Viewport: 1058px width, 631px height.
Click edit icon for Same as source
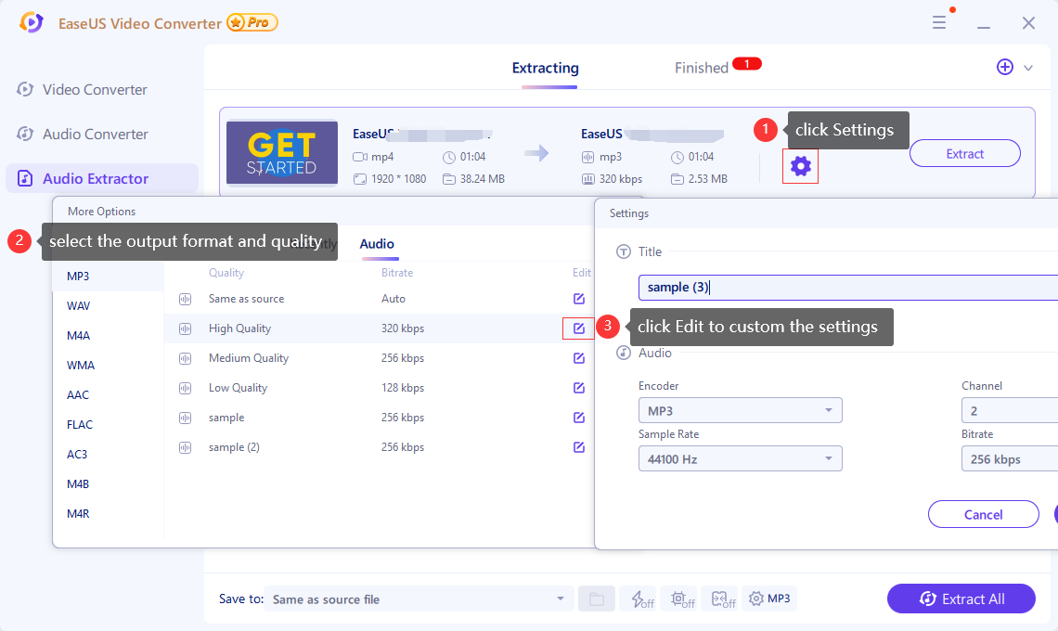[x=579, y=298]
